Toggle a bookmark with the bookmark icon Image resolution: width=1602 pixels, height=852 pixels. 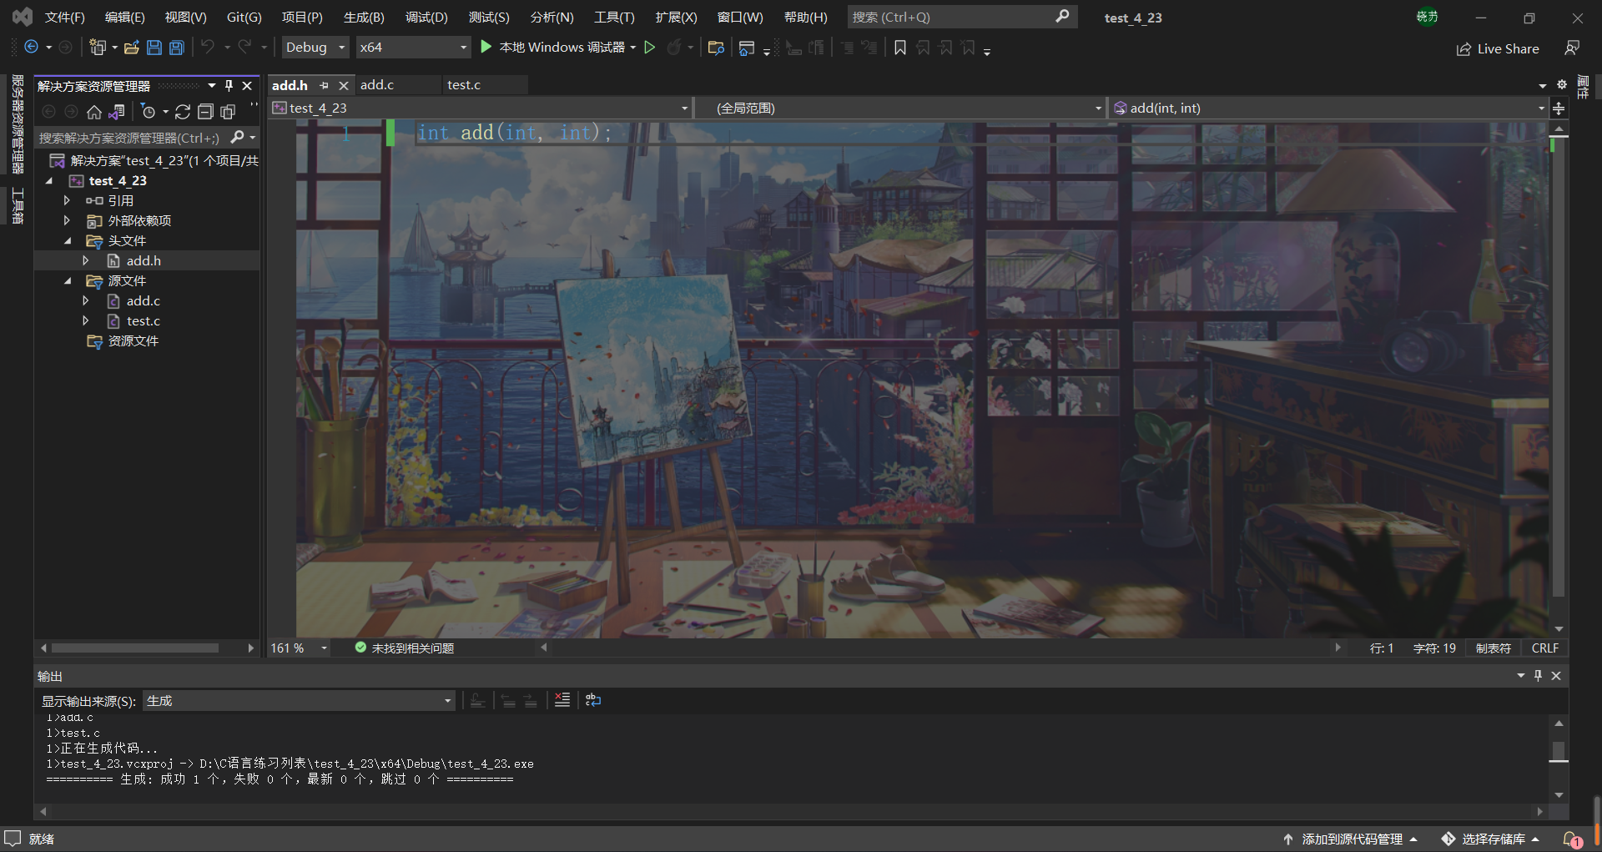(x=900, y=48)
